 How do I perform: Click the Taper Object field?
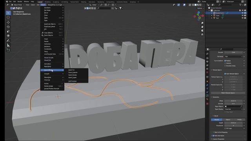click(234, 107)
